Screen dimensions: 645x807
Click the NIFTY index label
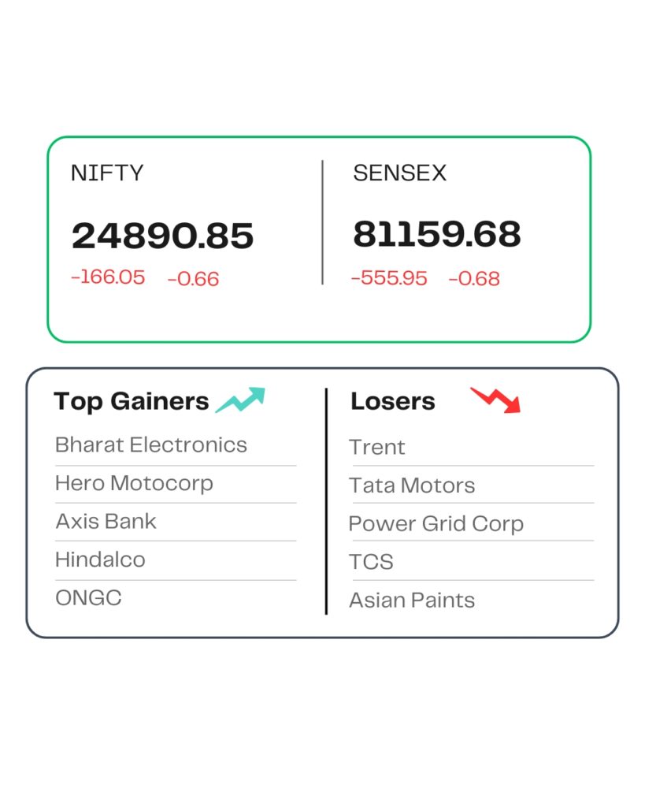coord(107,173)
